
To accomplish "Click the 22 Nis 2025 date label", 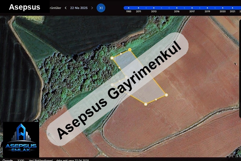I will pos(79,8).
